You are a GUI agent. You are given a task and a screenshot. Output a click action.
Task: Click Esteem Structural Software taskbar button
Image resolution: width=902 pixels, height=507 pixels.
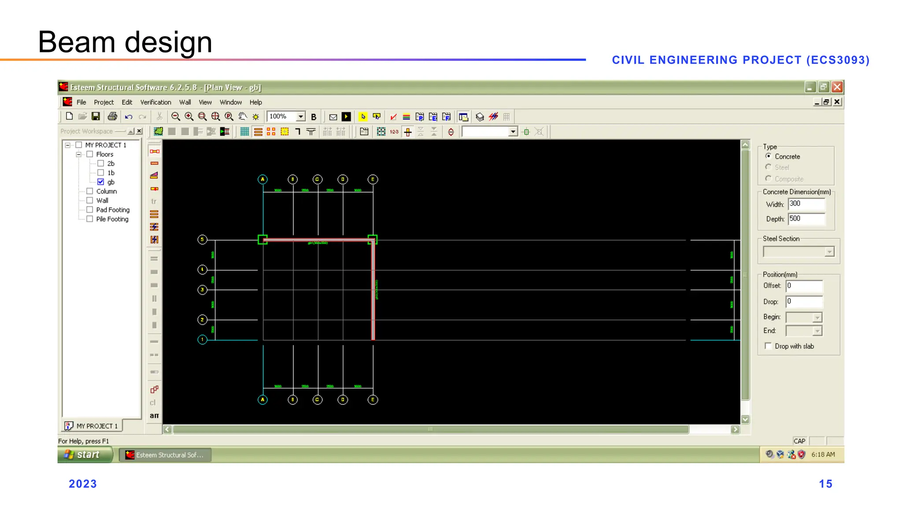coord(165,455)
